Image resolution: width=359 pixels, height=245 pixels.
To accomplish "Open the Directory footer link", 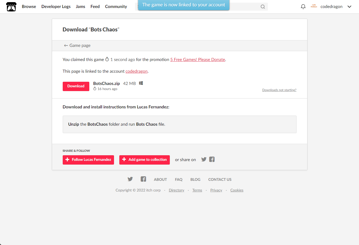I will point(176,190).
